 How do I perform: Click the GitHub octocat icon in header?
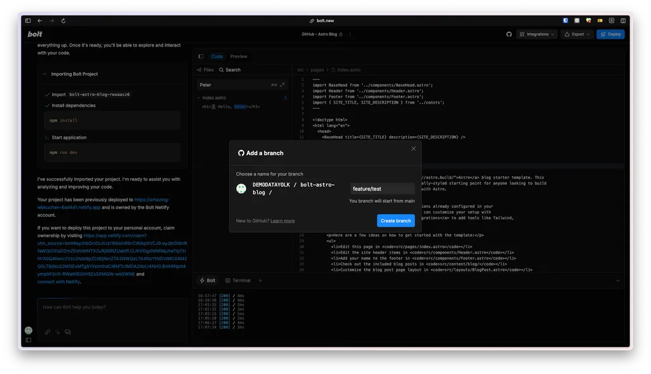click(509, 34)
